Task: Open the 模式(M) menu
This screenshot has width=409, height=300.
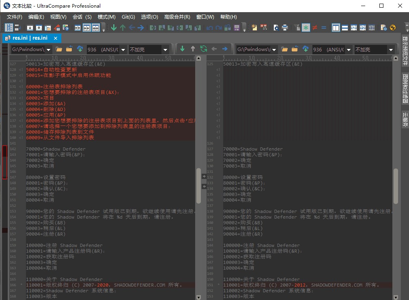Action: [x=106, y=17]
